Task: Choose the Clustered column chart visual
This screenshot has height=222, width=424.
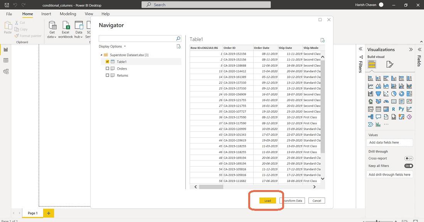Action: click(394, 78)
